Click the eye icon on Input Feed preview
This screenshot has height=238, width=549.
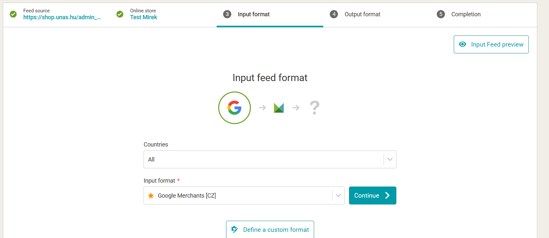(x=463, y=44)
